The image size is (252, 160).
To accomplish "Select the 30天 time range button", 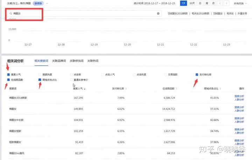I will tap(192, 3).
